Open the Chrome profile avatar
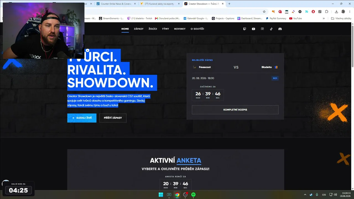The width and height of the screenshot is (354, 199). [x=343, y=12]
